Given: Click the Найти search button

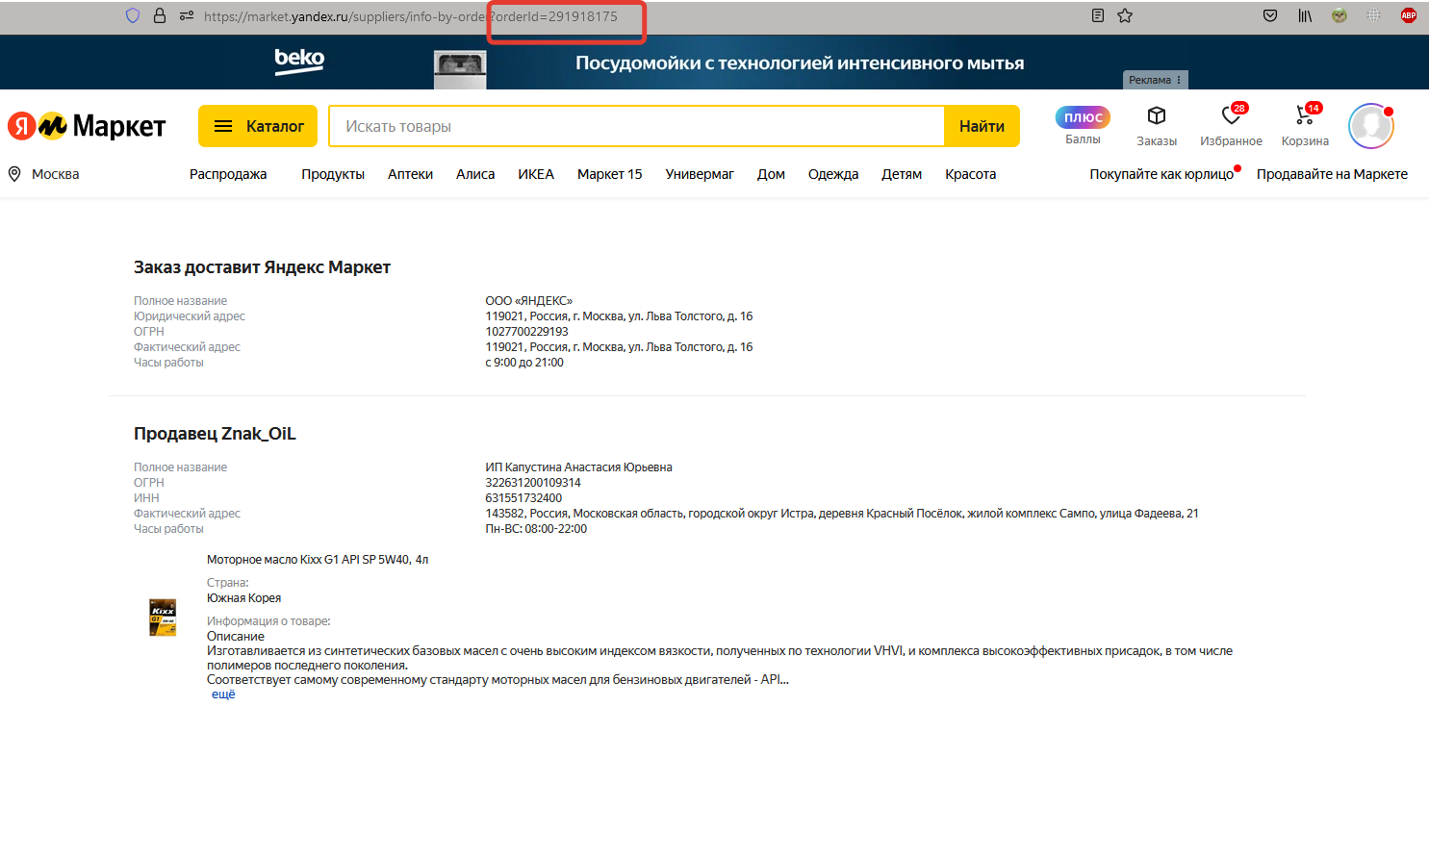Looking at the screenshot, I should (982, 126).
